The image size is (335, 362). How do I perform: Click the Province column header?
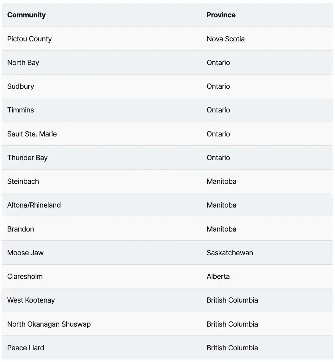221,15
